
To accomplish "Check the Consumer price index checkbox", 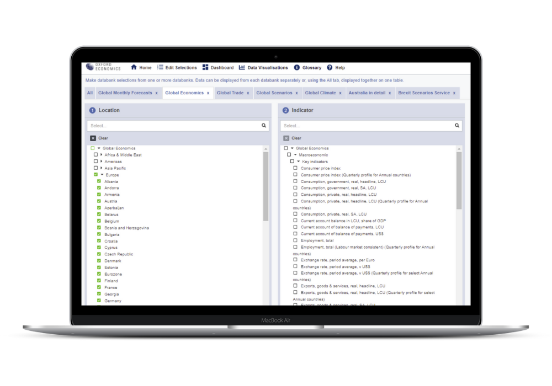I will (295, 168).
